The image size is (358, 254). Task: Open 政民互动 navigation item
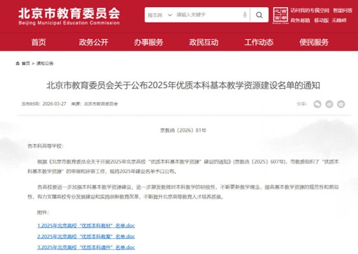coord(204,42)
